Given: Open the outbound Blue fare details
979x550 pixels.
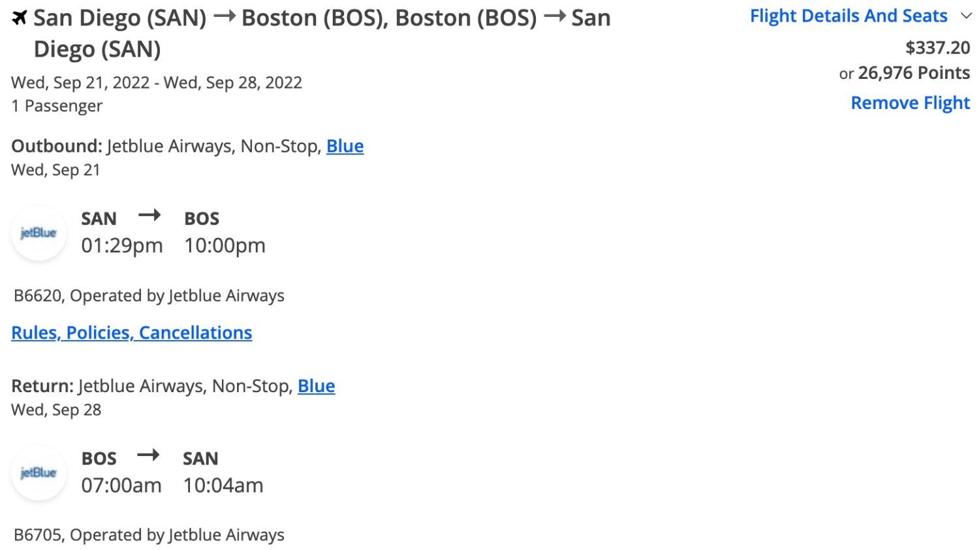Looking at the screenshot, I should click(x=345, y=145).
